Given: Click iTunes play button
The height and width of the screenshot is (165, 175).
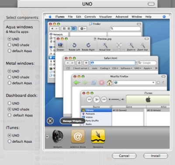Looking at the screenshot, I should [x=97, y=99].
